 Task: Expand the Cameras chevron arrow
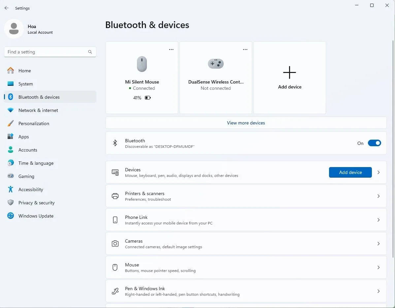point(379,244)
